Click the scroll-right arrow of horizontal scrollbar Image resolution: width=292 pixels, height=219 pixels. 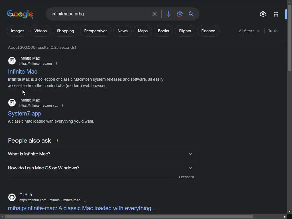pos(285,217)
